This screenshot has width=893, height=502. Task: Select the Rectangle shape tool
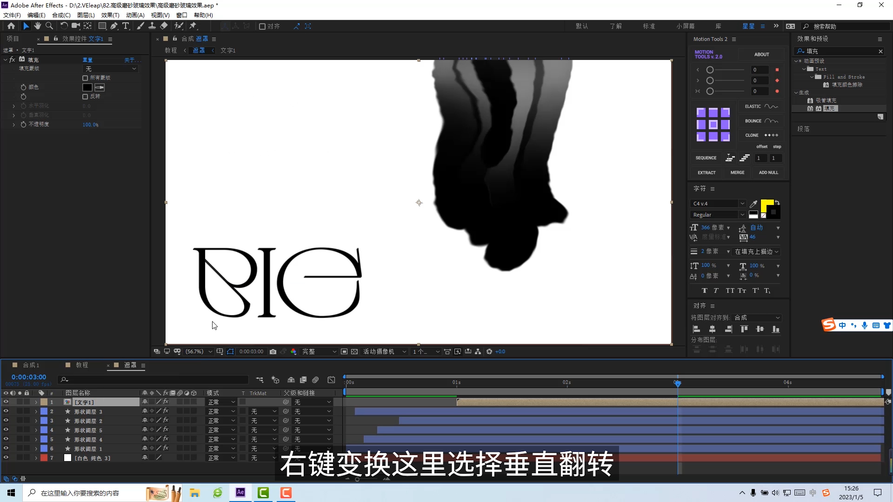pyautogui.click(x=102, y=26)
